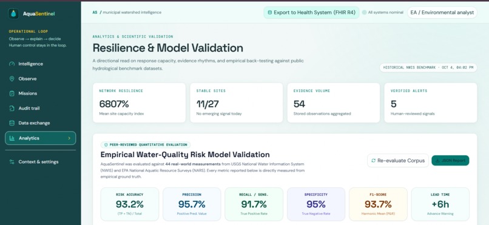This screenshot has width=489, height=225.
Task: Click the green system status dot
Action: pyautogui.click(x=364, y=13)
